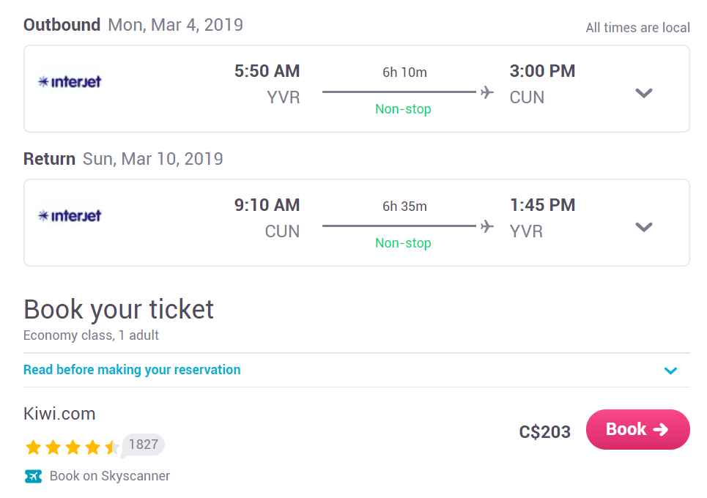
Task: Click the pink Book button
Action: pos(637,429)
